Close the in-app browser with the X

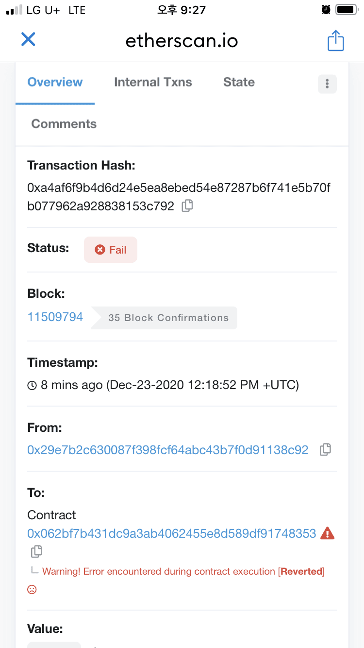pyautogui.click(x=28, y=39)
